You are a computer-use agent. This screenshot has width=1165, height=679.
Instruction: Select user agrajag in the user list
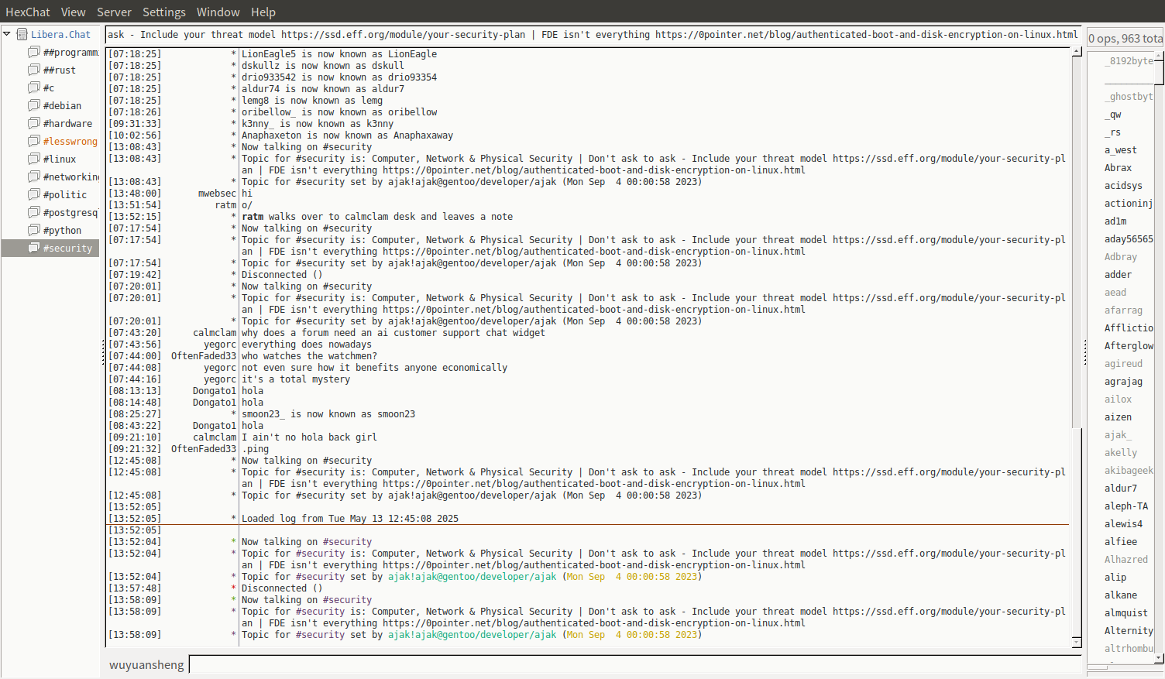coord(1123,382)
